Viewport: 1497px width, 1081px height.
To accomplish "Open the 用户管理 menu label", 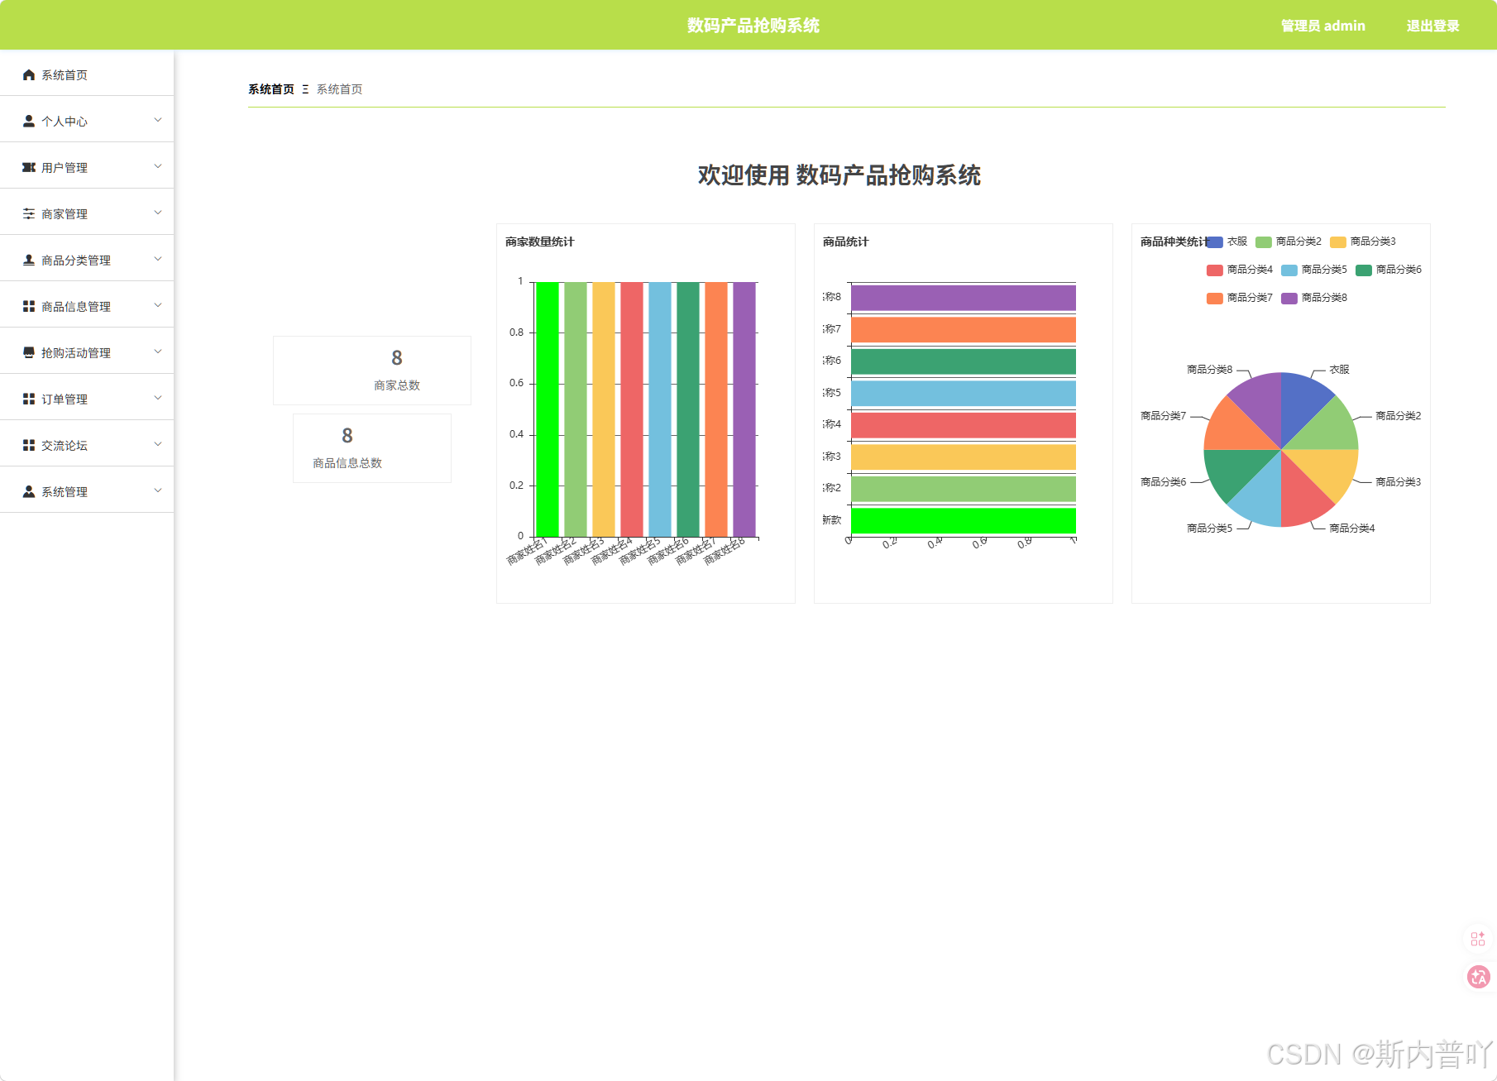I will click(x=65, y=168).
